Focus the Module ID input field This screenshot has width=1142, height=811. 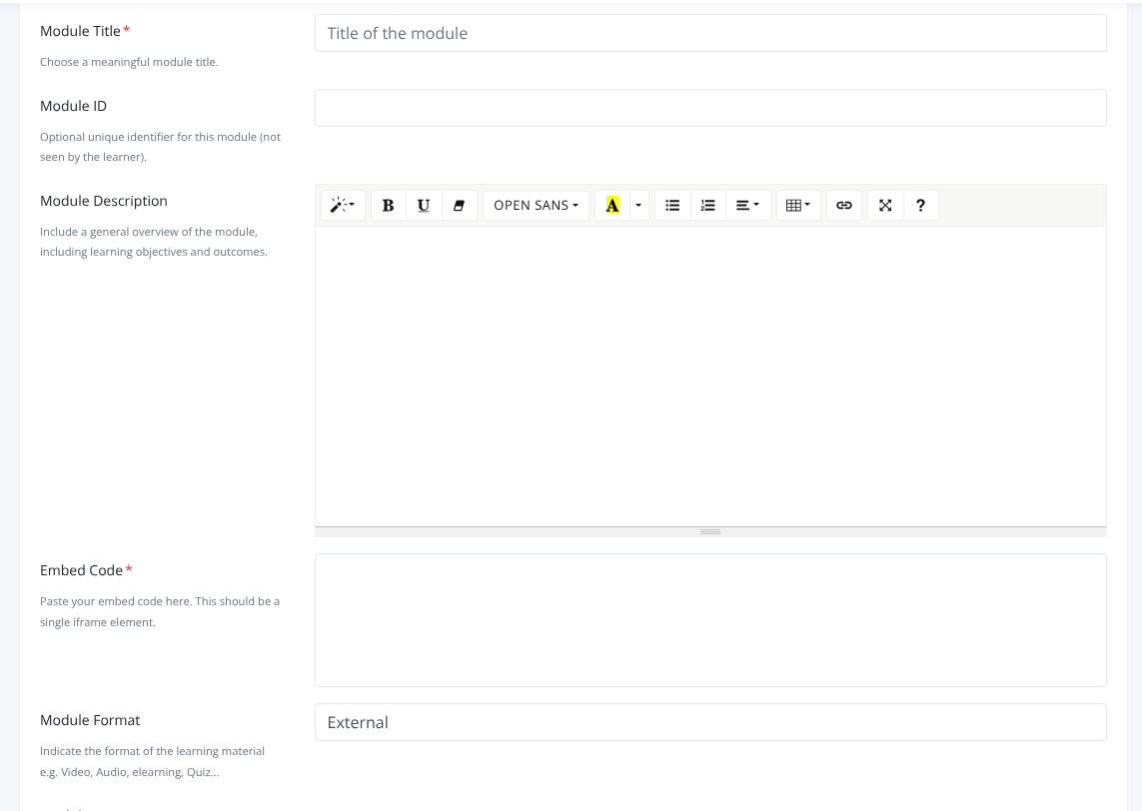coord(709,108)
